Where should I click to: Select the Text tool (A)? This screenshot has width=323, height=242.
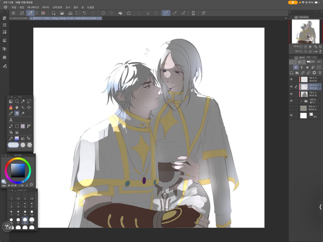(x=11, y=120)
